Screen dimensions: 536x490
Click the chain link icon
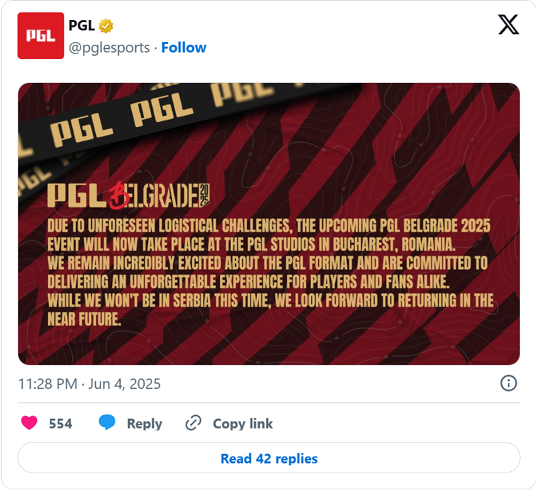coord(194,423)
